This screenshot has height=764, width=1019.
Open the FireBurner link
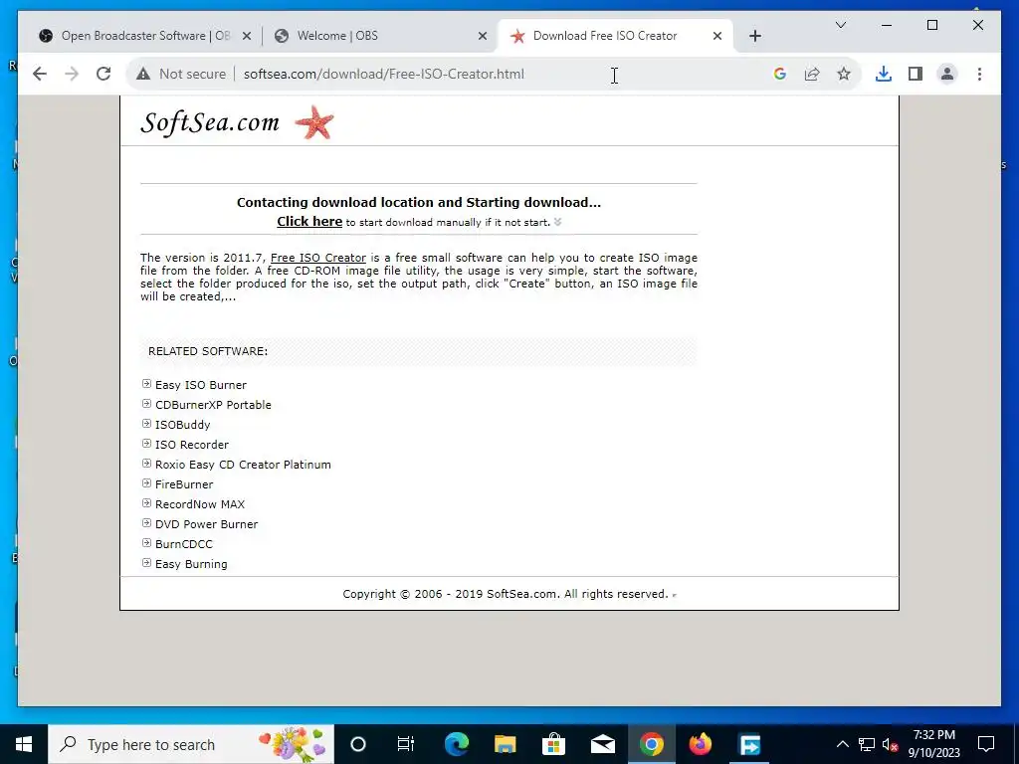[184, 484]
